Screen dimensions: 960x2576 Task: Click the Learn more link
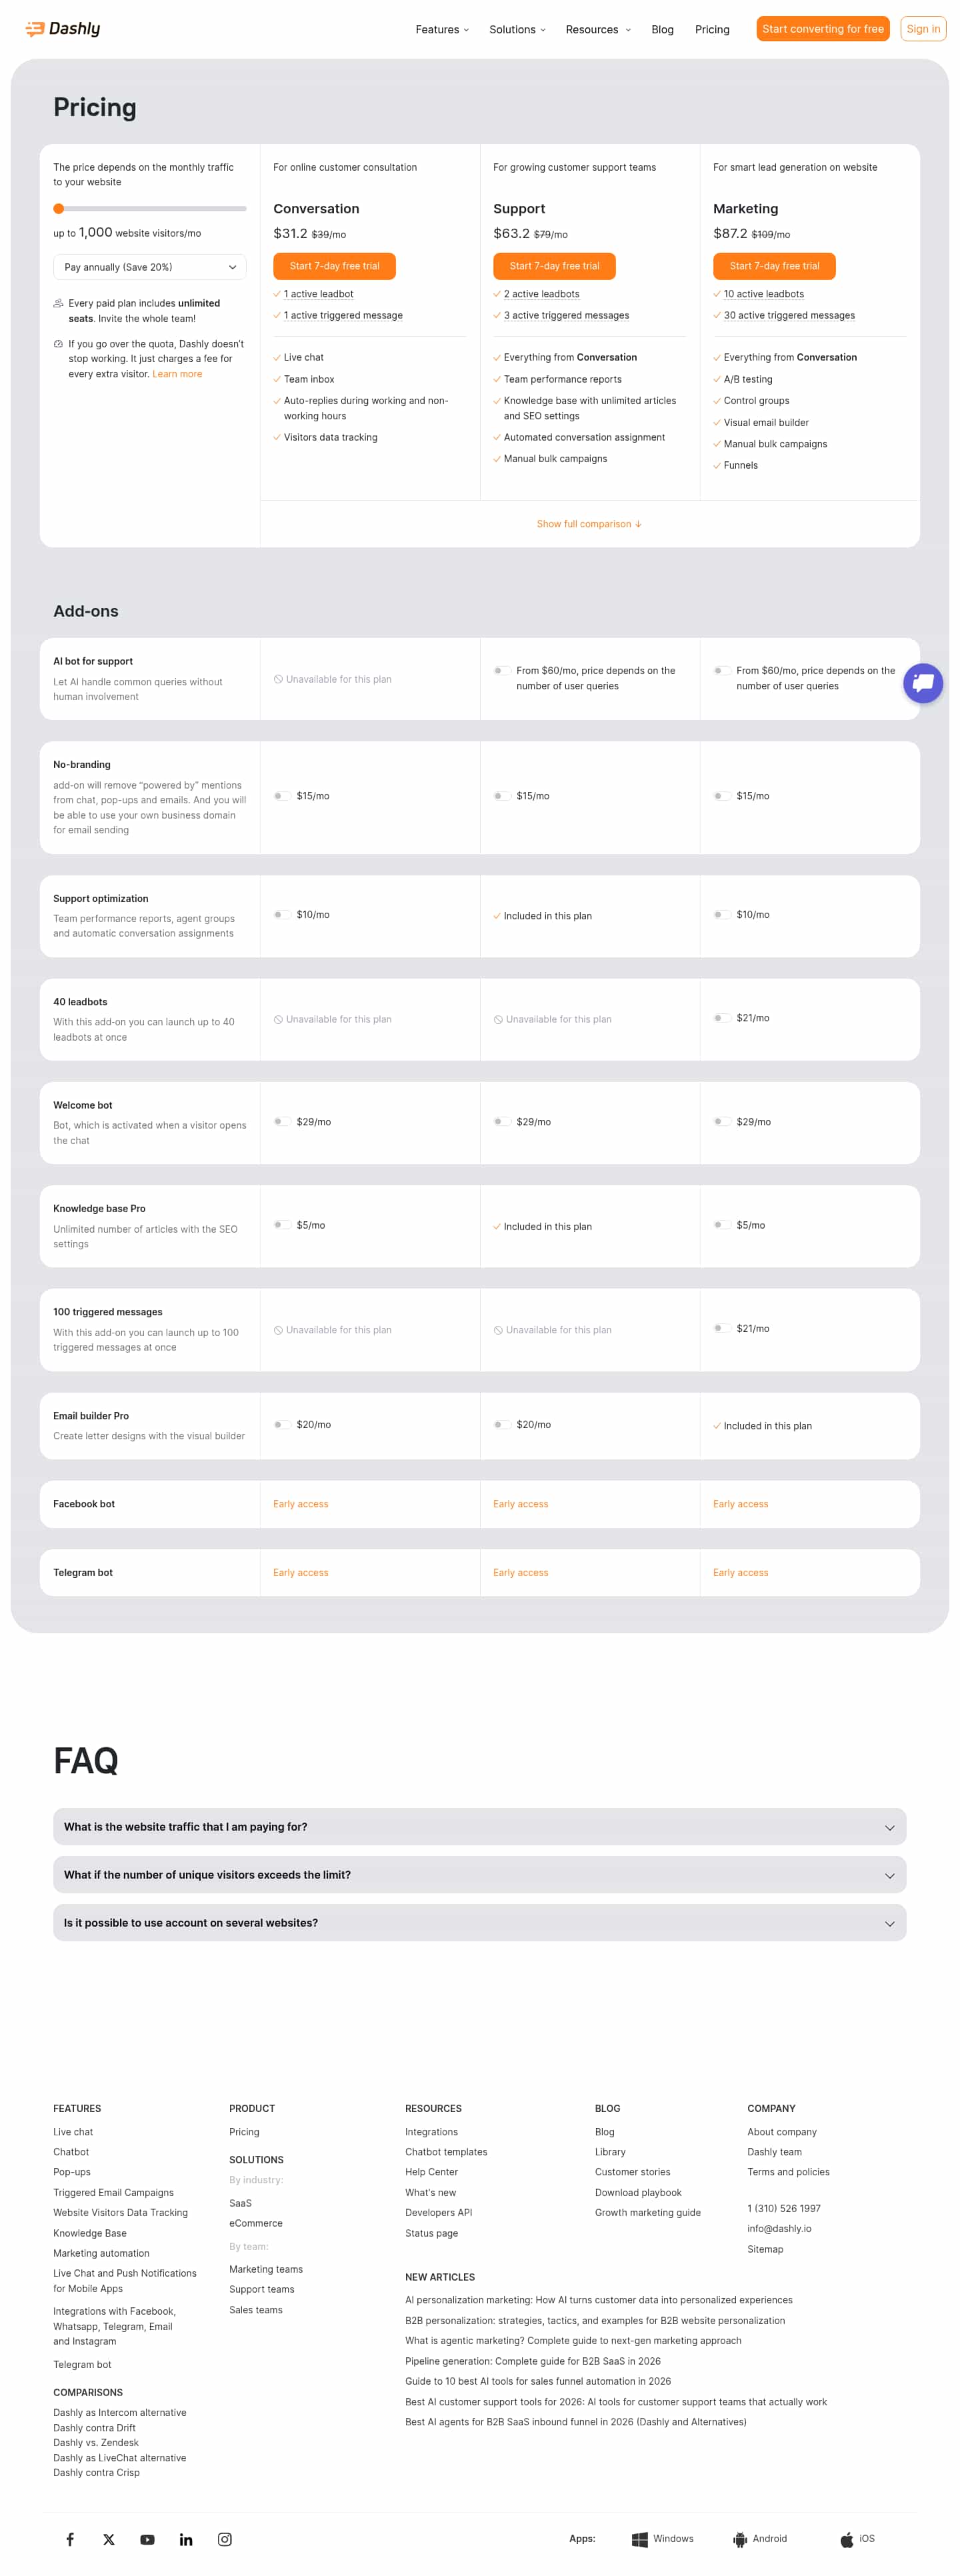coord(177,373)
